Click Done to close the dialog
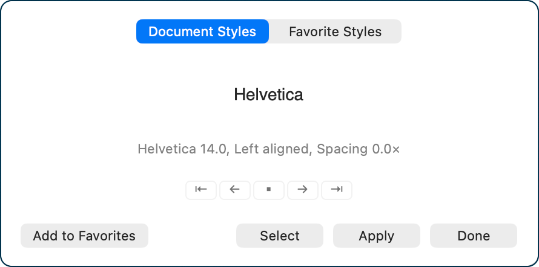Viewport: 539px width, 267px height. (x=474, y=236)
